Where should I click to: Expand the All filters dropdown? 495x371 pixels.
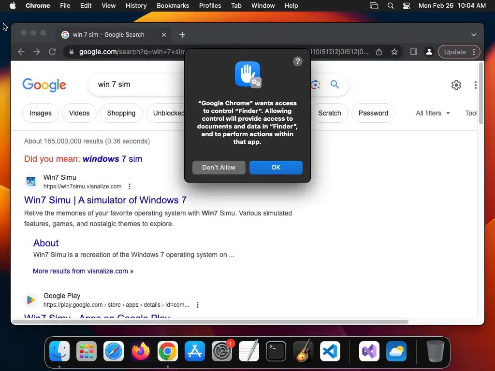pos(433,113)
